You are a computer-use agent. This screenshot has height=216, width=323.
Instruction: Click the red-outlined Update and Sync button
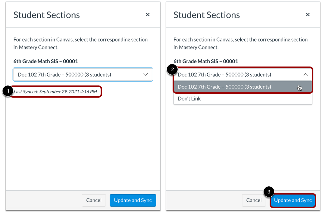click(293, 200)
